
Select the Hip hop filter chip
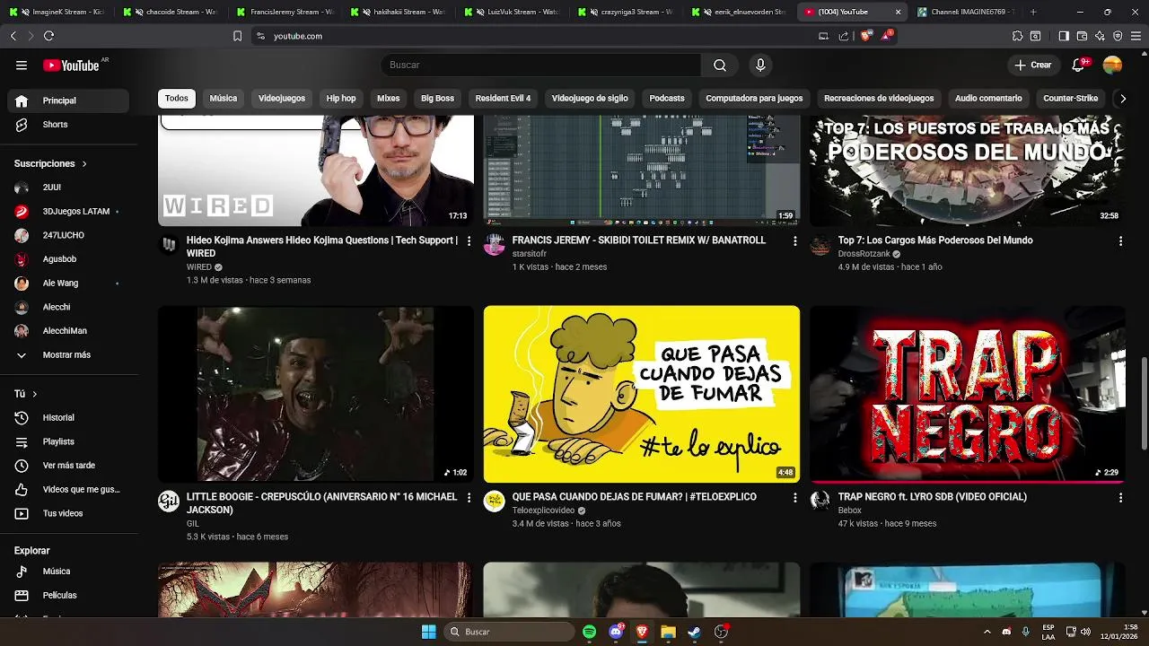(x=341, y=99)
